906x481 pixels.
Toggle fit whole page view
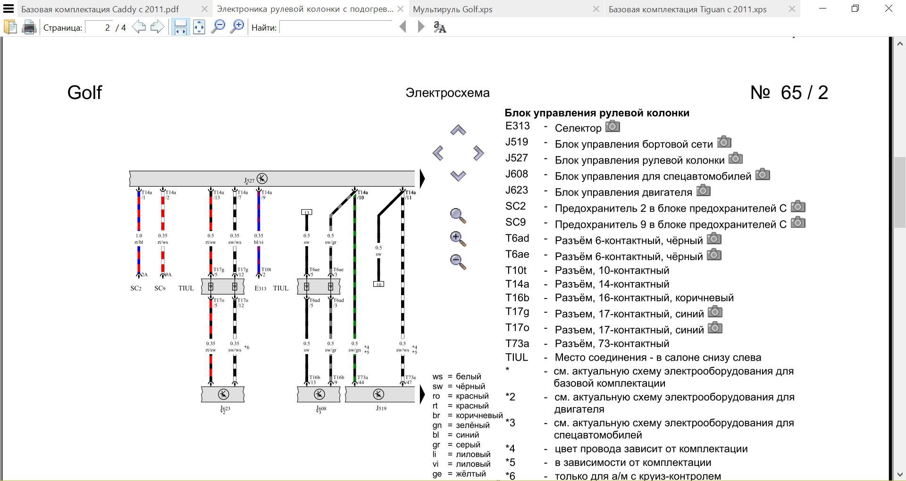199,27
